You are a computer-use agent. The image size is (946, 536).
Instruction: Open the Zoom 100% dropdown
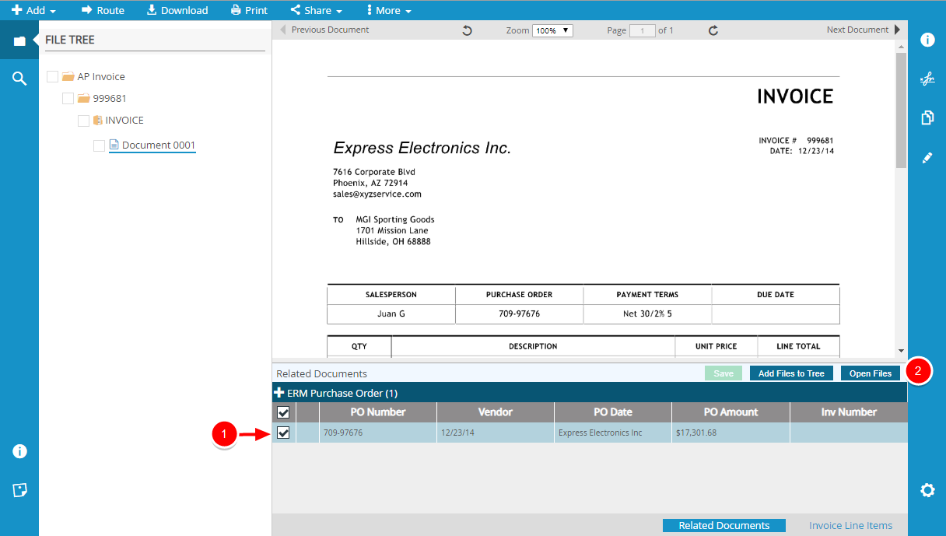[x=552, y=30]
